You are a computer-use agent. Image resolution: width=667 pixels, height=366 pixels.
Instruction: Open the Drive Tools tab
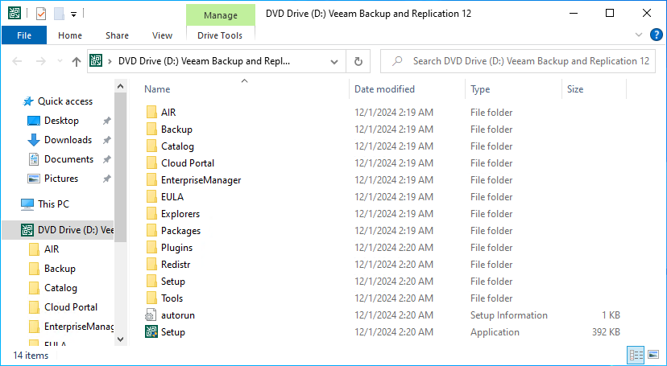pos(220,35)
